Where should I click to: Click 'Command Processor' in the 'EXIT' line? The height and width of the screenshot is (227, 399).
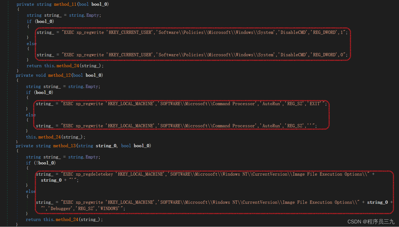(x=234, y=104)
